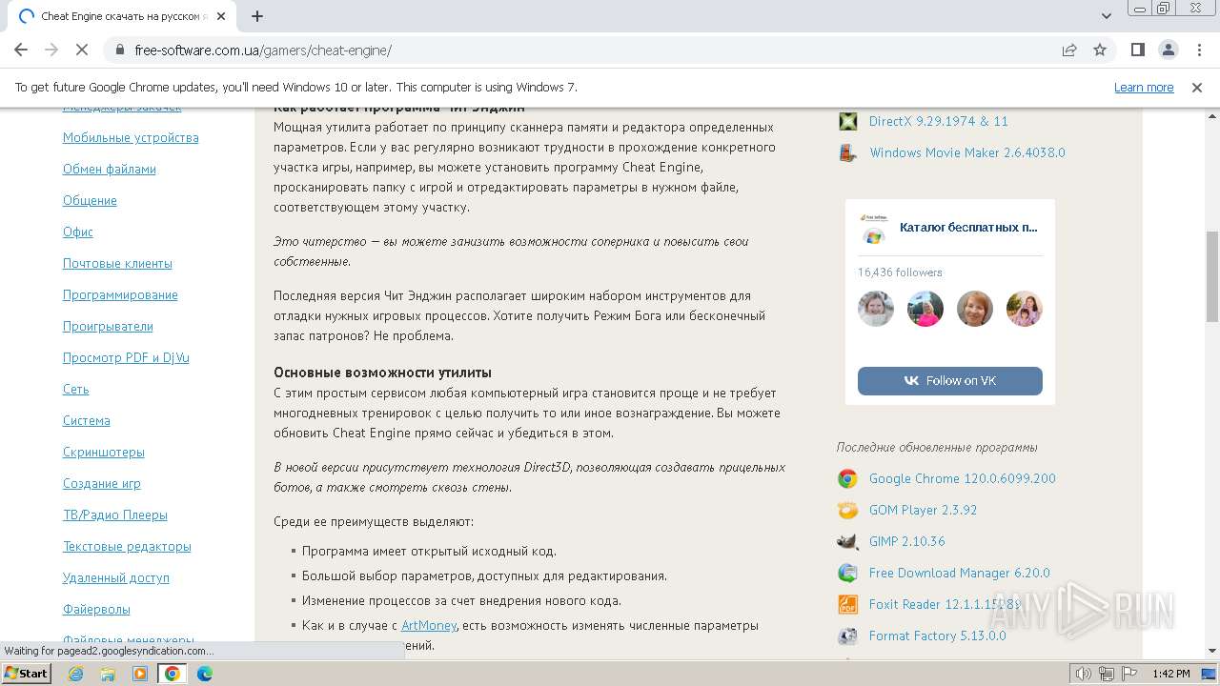The image size is (1220, 686).
Task: Expand the tab search dropdown
Action: pyautogui.click(x=1107, y=16)
